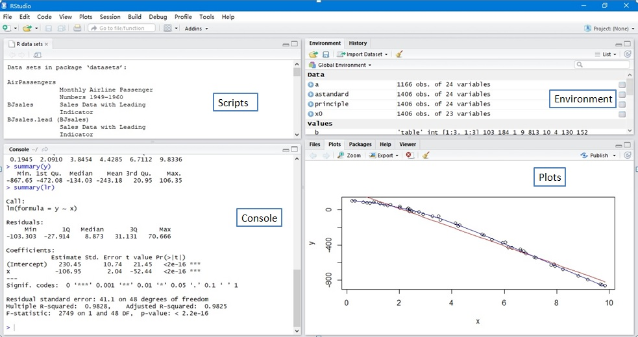Click the Go to file/function field

pyautogui.click(x=122, y=28)
